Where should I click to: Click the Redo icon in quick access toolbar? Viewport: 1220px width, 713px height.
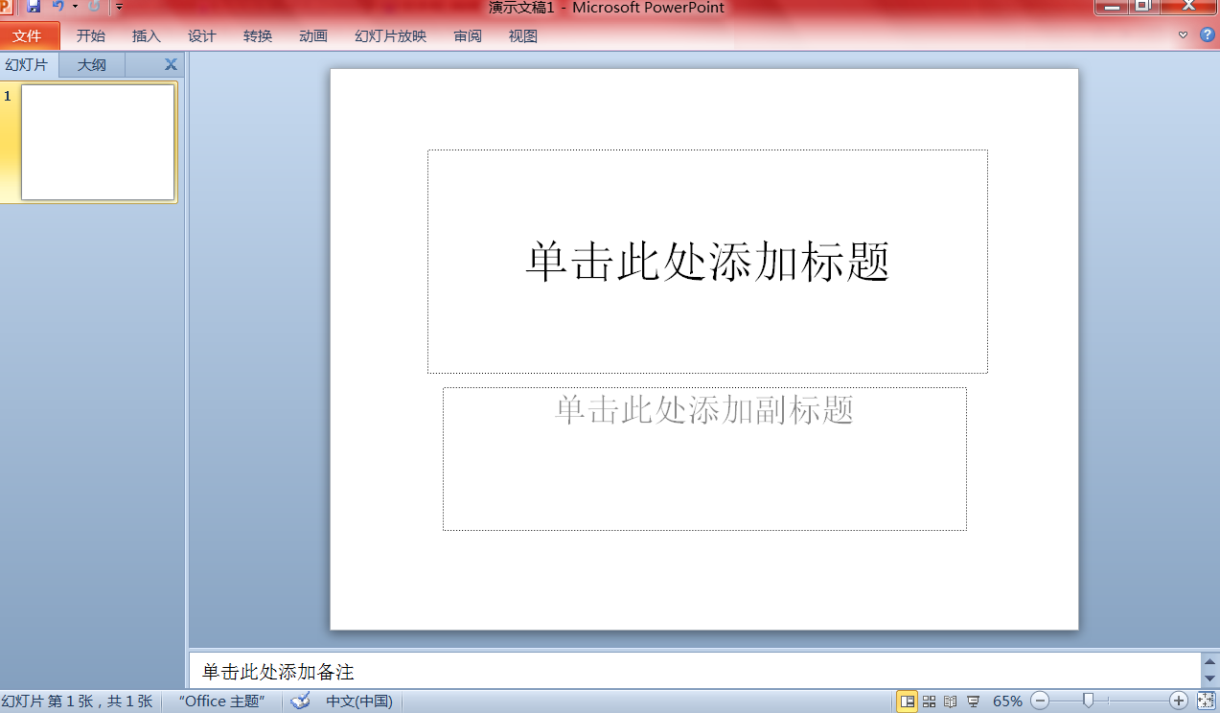[94, 7]
